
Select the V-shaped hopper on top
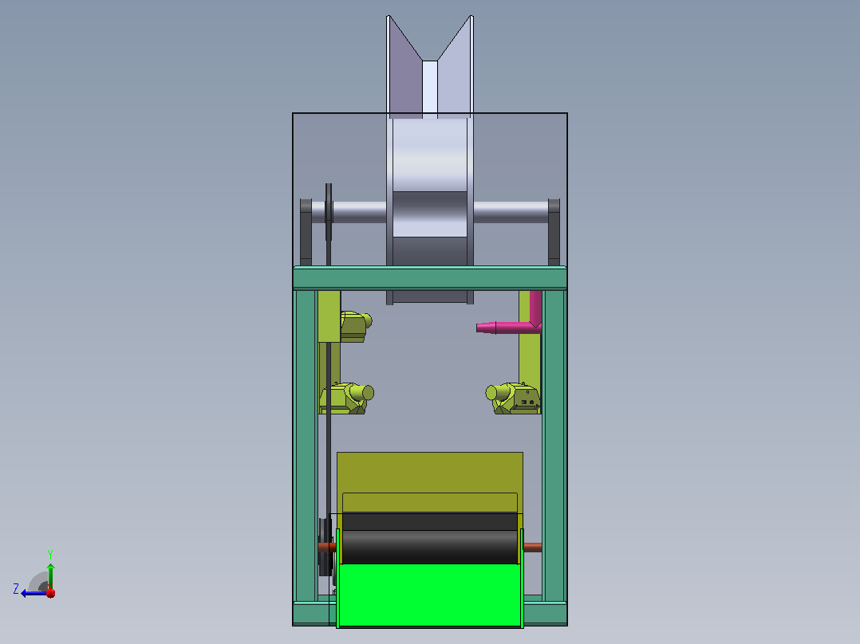click(x=430, y=66)
